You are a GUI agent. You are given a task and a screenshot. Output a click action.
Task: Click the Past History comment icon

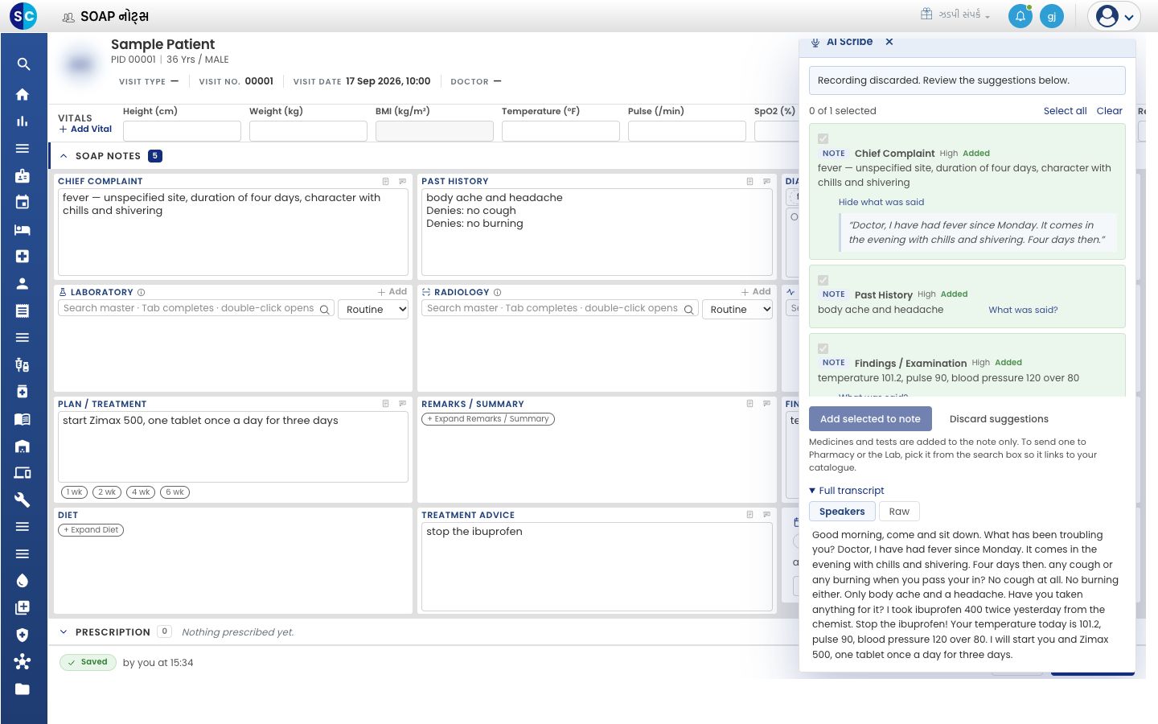pos(766,181)
